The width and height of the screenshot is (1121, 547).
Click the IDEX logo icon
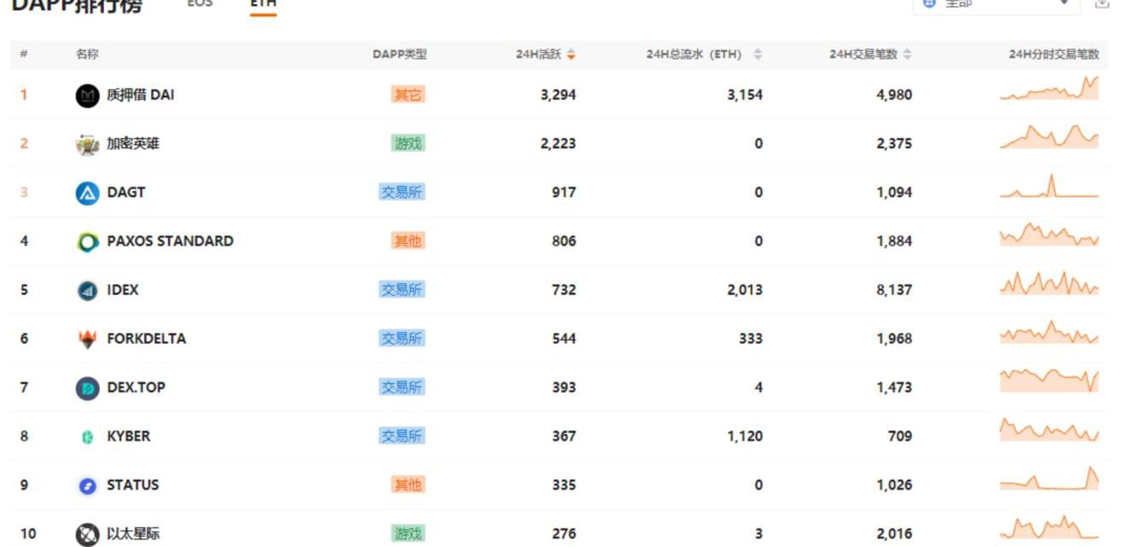coord(88,291)
